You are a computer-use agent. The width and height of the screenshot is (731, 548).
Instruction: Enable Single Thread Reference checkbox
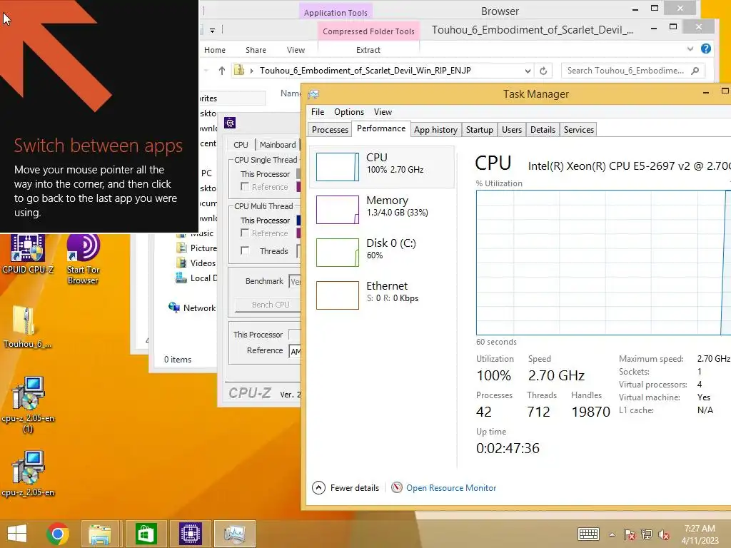(x=244, y=186)
